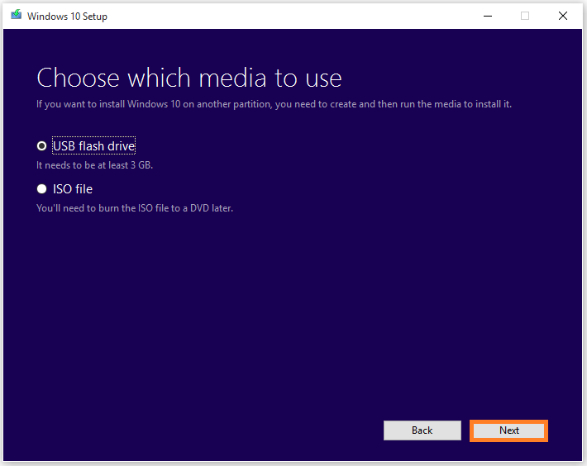The width and height of the screenshot is (587, 466).
Task: Click the 'Windows 10 Setup' title text
Action: pos(68,17)
